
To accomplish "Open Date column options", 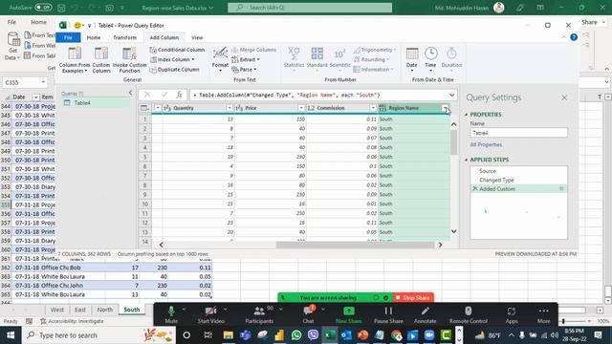I will (x=412, y=59).
